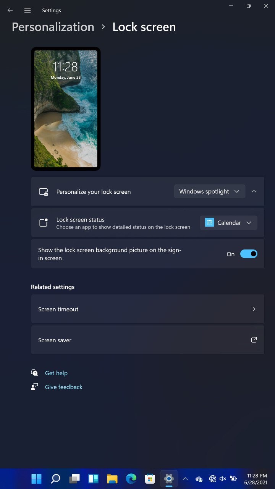The width and height of the screenshot is (275, 489).
Task: Click the back arrow in Settings header
Action: pyautogui.click(x=10, y=10)
